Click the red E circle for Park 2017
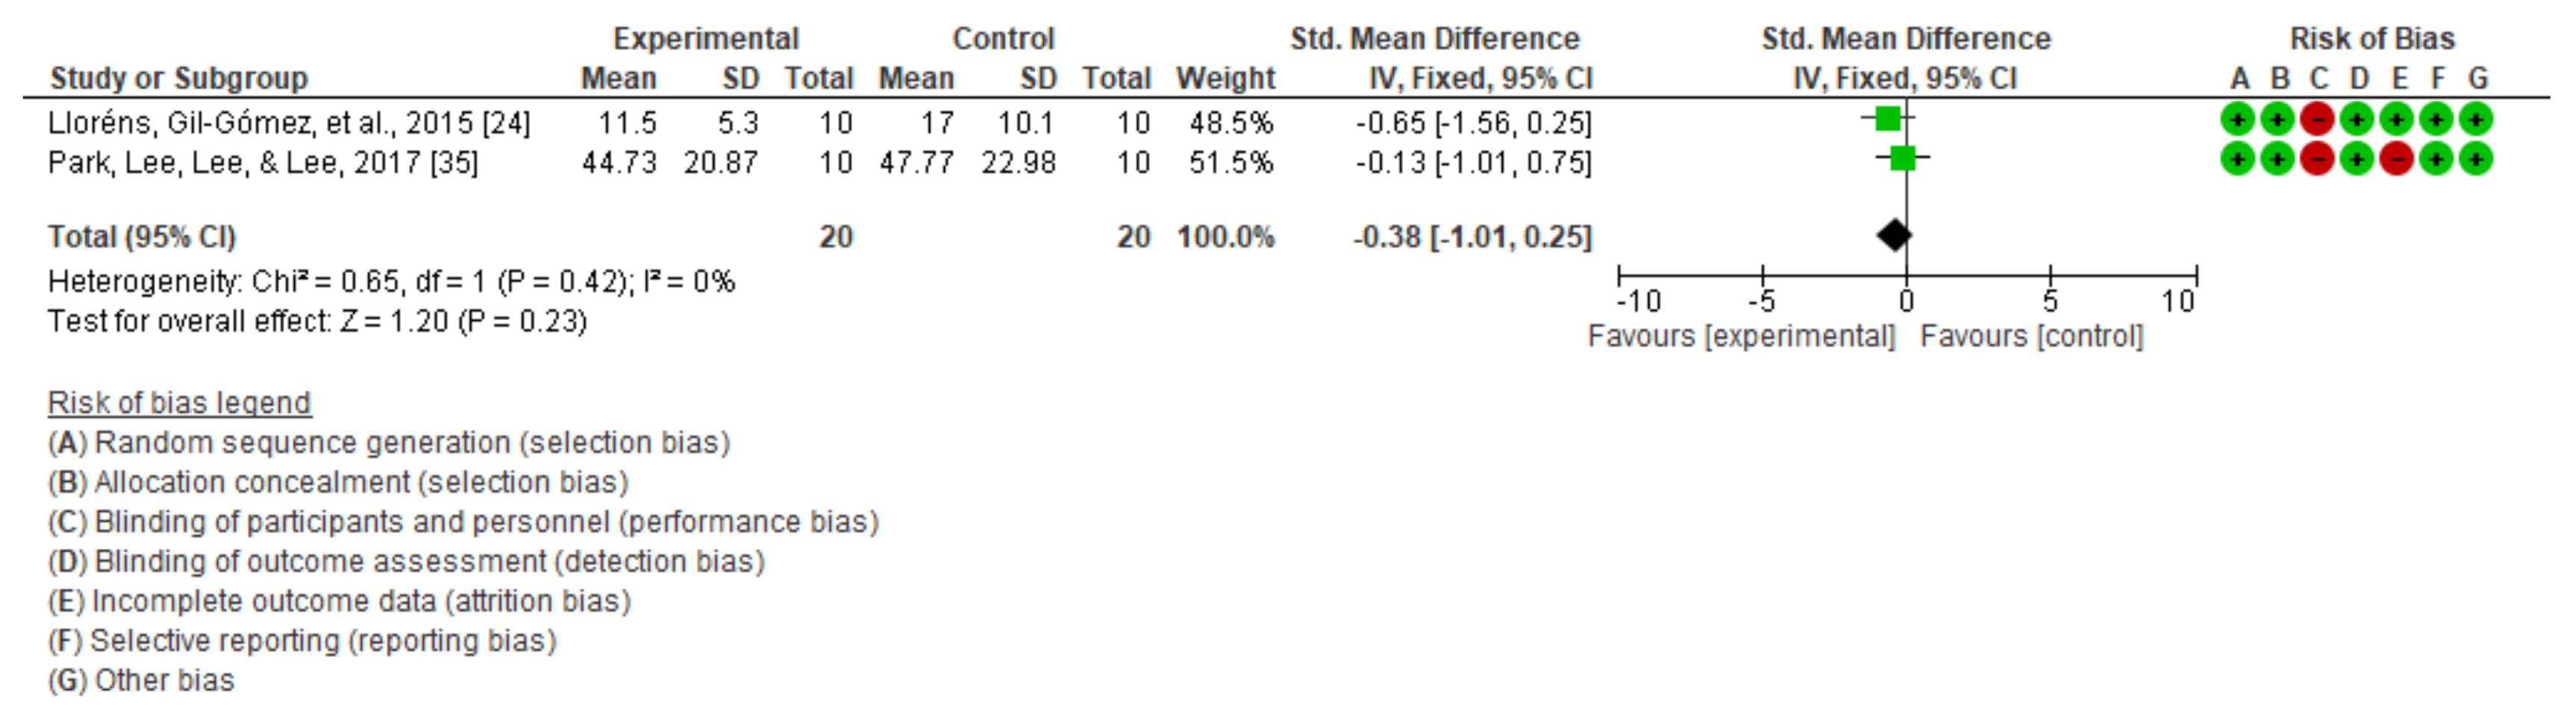This screenshot has height=713, width=2576. [2396, 159]
